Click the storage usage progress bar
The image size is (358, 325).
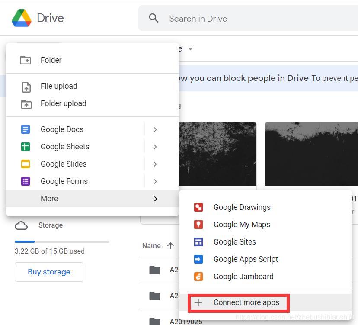(62, 241)
